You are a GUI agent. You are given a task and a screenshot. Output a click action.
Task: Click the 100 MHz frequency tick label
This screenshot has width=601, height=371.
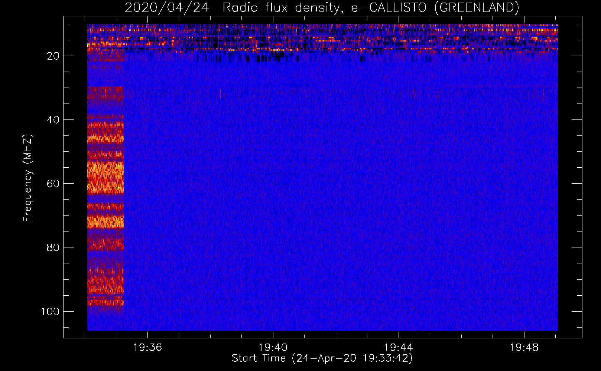(x=50, y=311)
